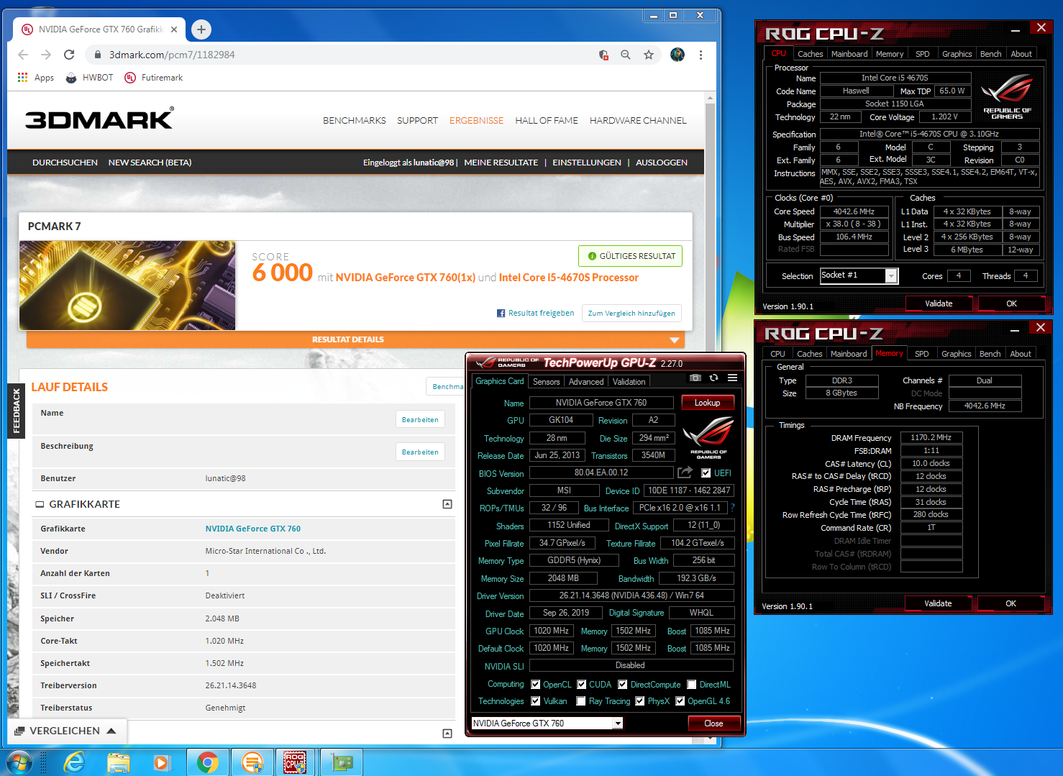Launch Internet Explorer from the taskbar

(x=74, y=762)
